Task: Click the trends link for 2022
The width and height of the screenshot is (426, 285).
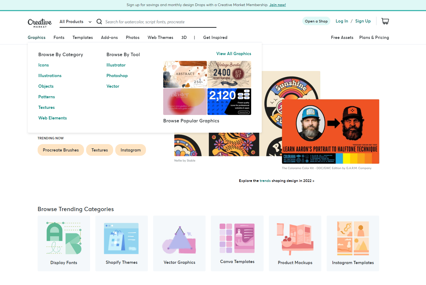Action: [265, 181]
